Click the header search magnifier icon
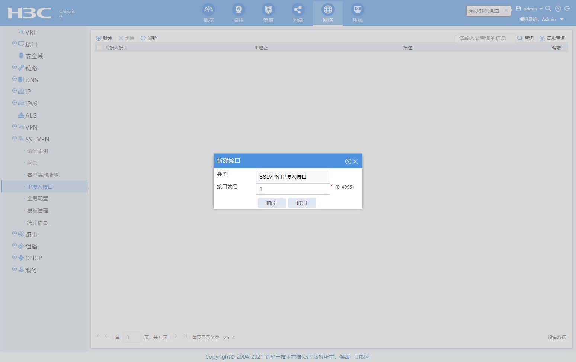Screen dimensions: 576x362 (x=548, y=9)
